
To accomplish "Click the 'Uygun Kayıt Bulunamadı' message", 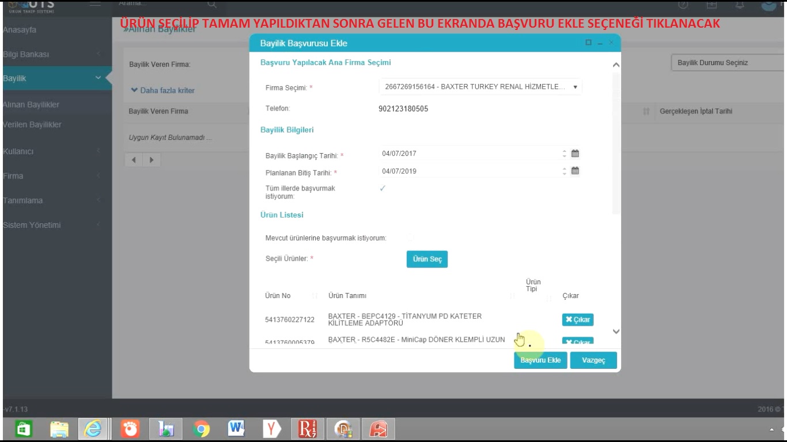I will [170, 138].
